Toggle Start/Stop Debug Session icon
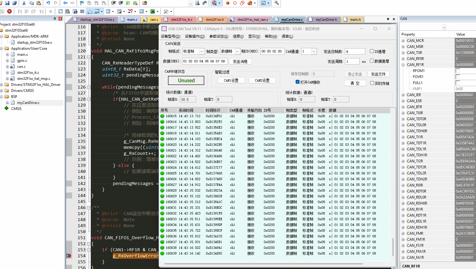The width and height of the screenshot is (476, 269). point(214,3)
